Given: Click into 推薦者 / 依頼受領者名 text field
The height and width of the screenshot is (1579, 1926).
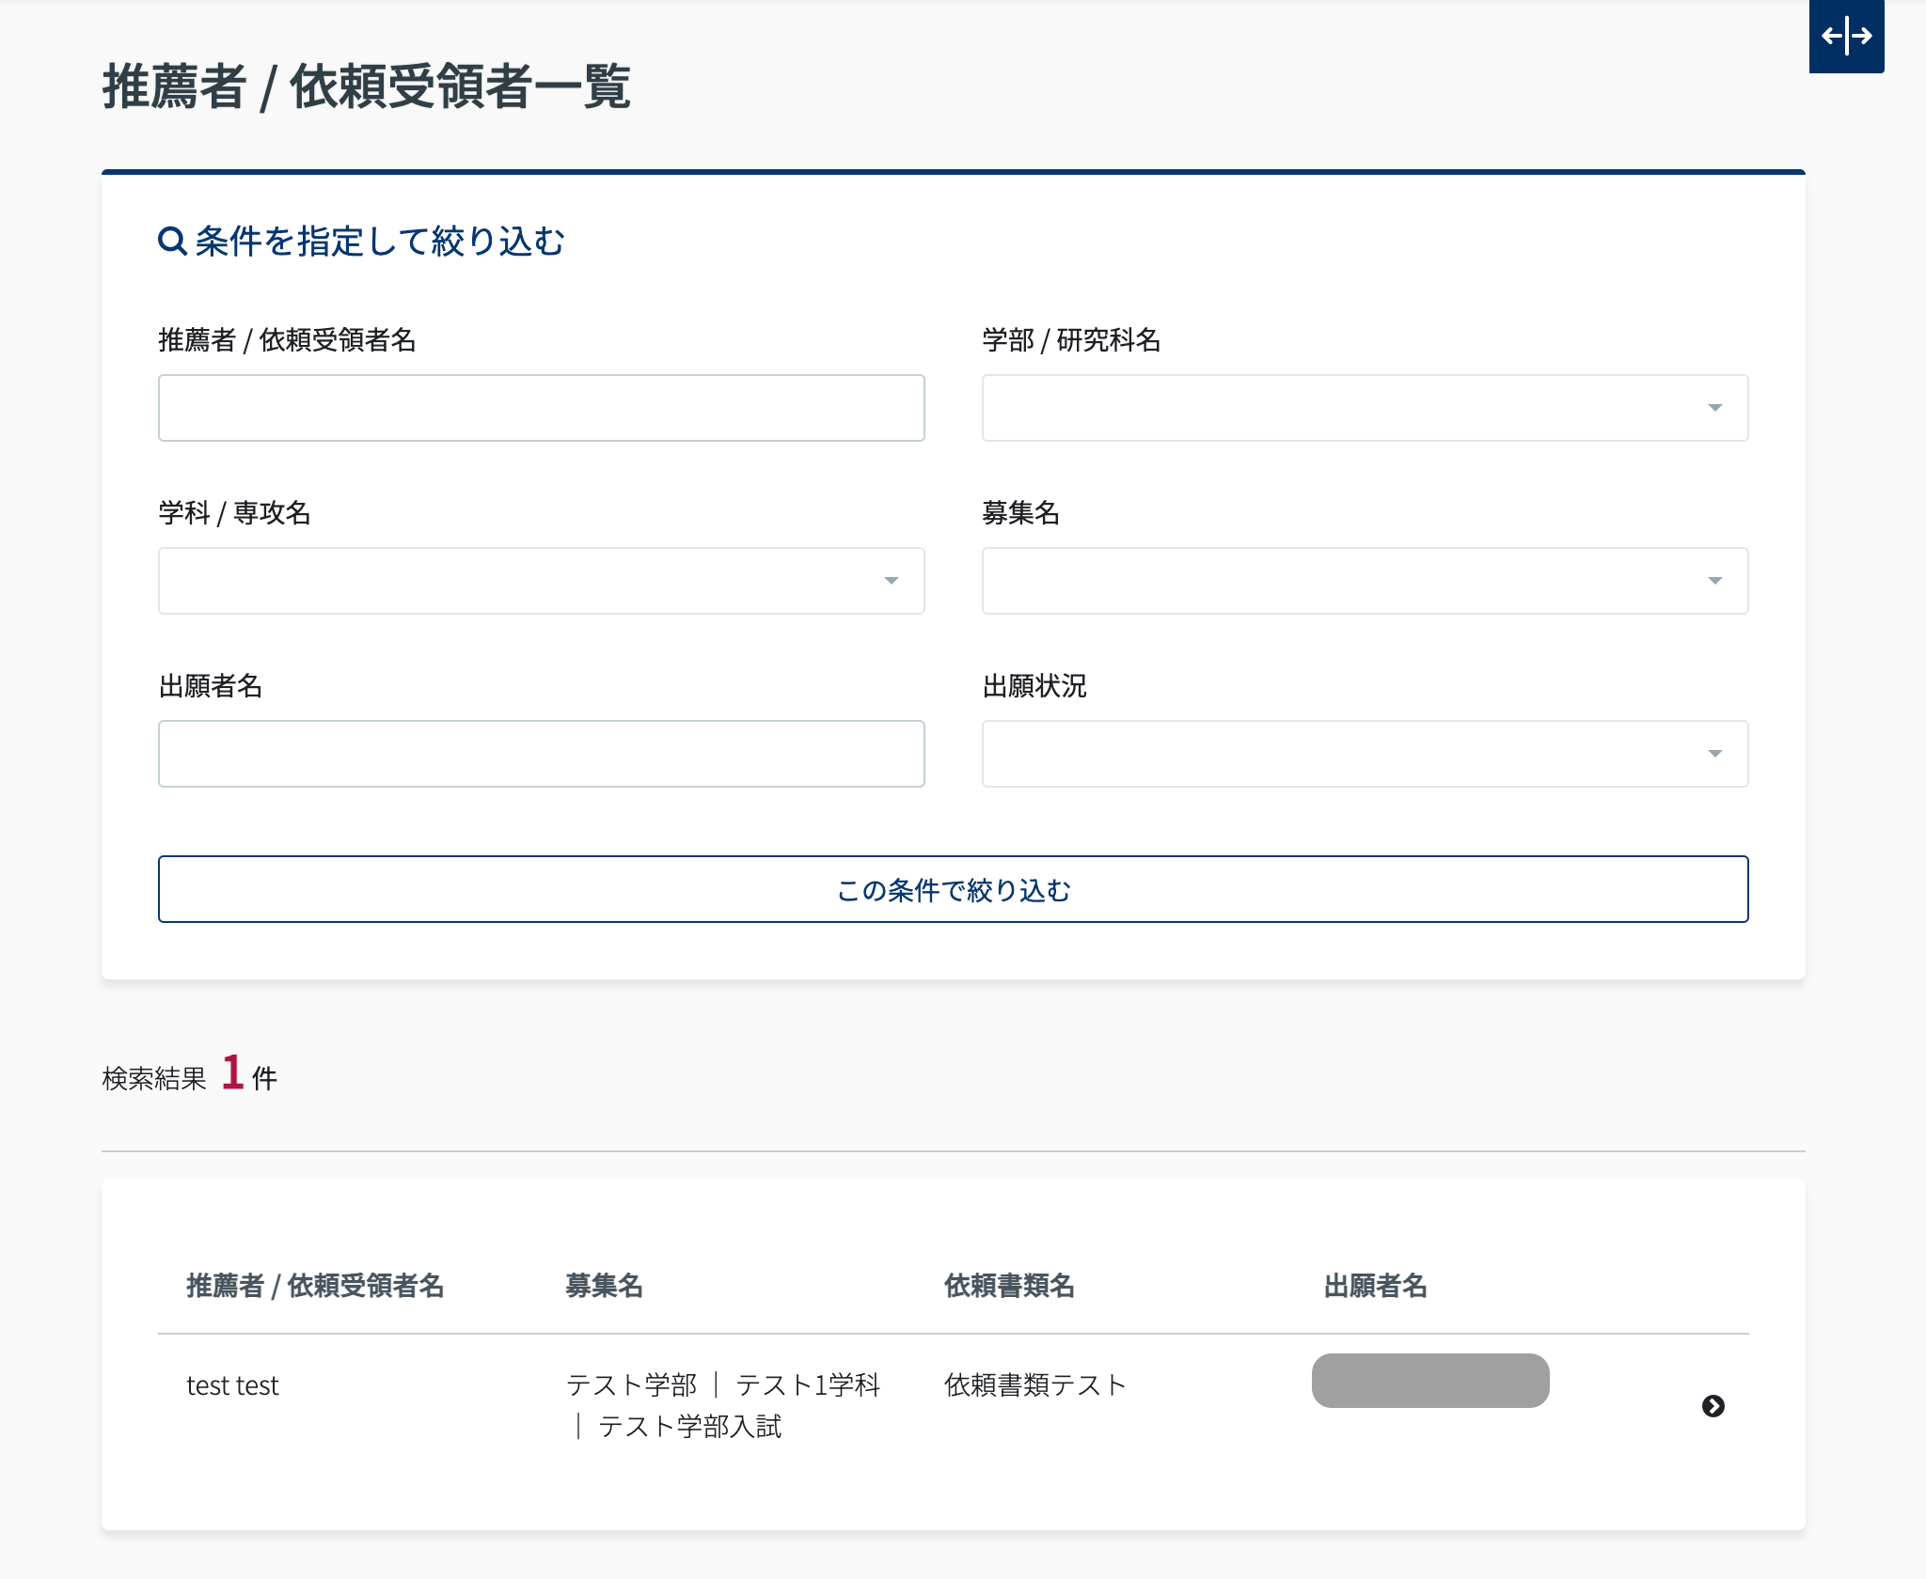Looking at the screenshot, I should click(x=541, y=408).
